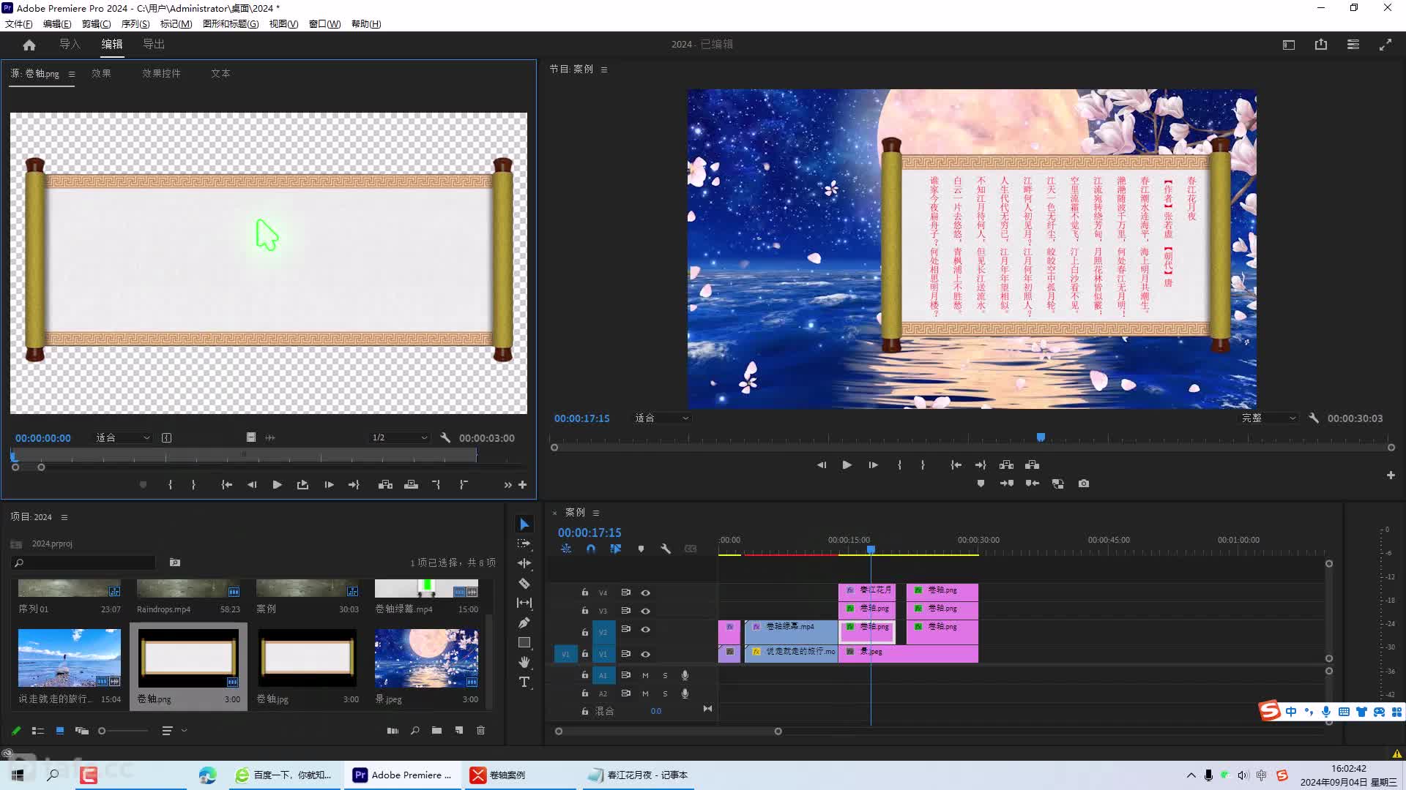Click Overwrite button in Source monitor
This screenshot has width=1406, height=790.
point(412,485)
